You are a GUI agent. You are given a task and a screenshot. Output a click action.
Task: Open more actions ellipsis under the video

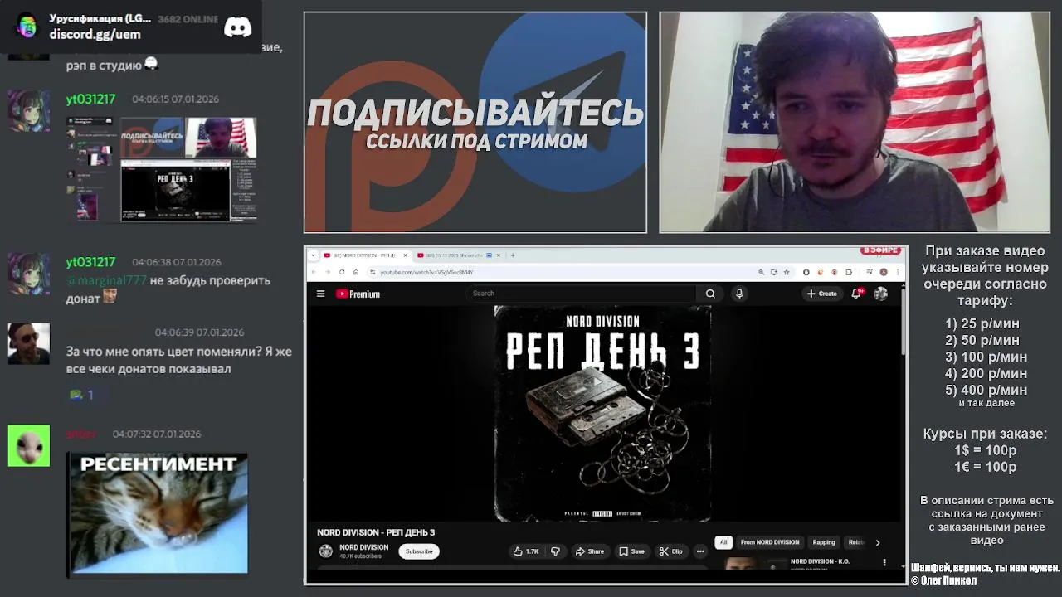click(x=700, y=551)
